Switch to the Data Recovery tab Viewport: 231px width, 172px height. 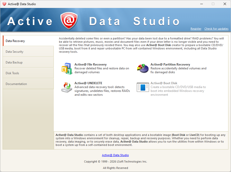pos(28,41)
